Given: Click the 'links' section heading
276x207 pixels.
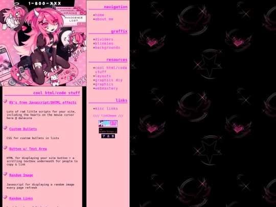Looking at the screenshot, I should (122, 100).
